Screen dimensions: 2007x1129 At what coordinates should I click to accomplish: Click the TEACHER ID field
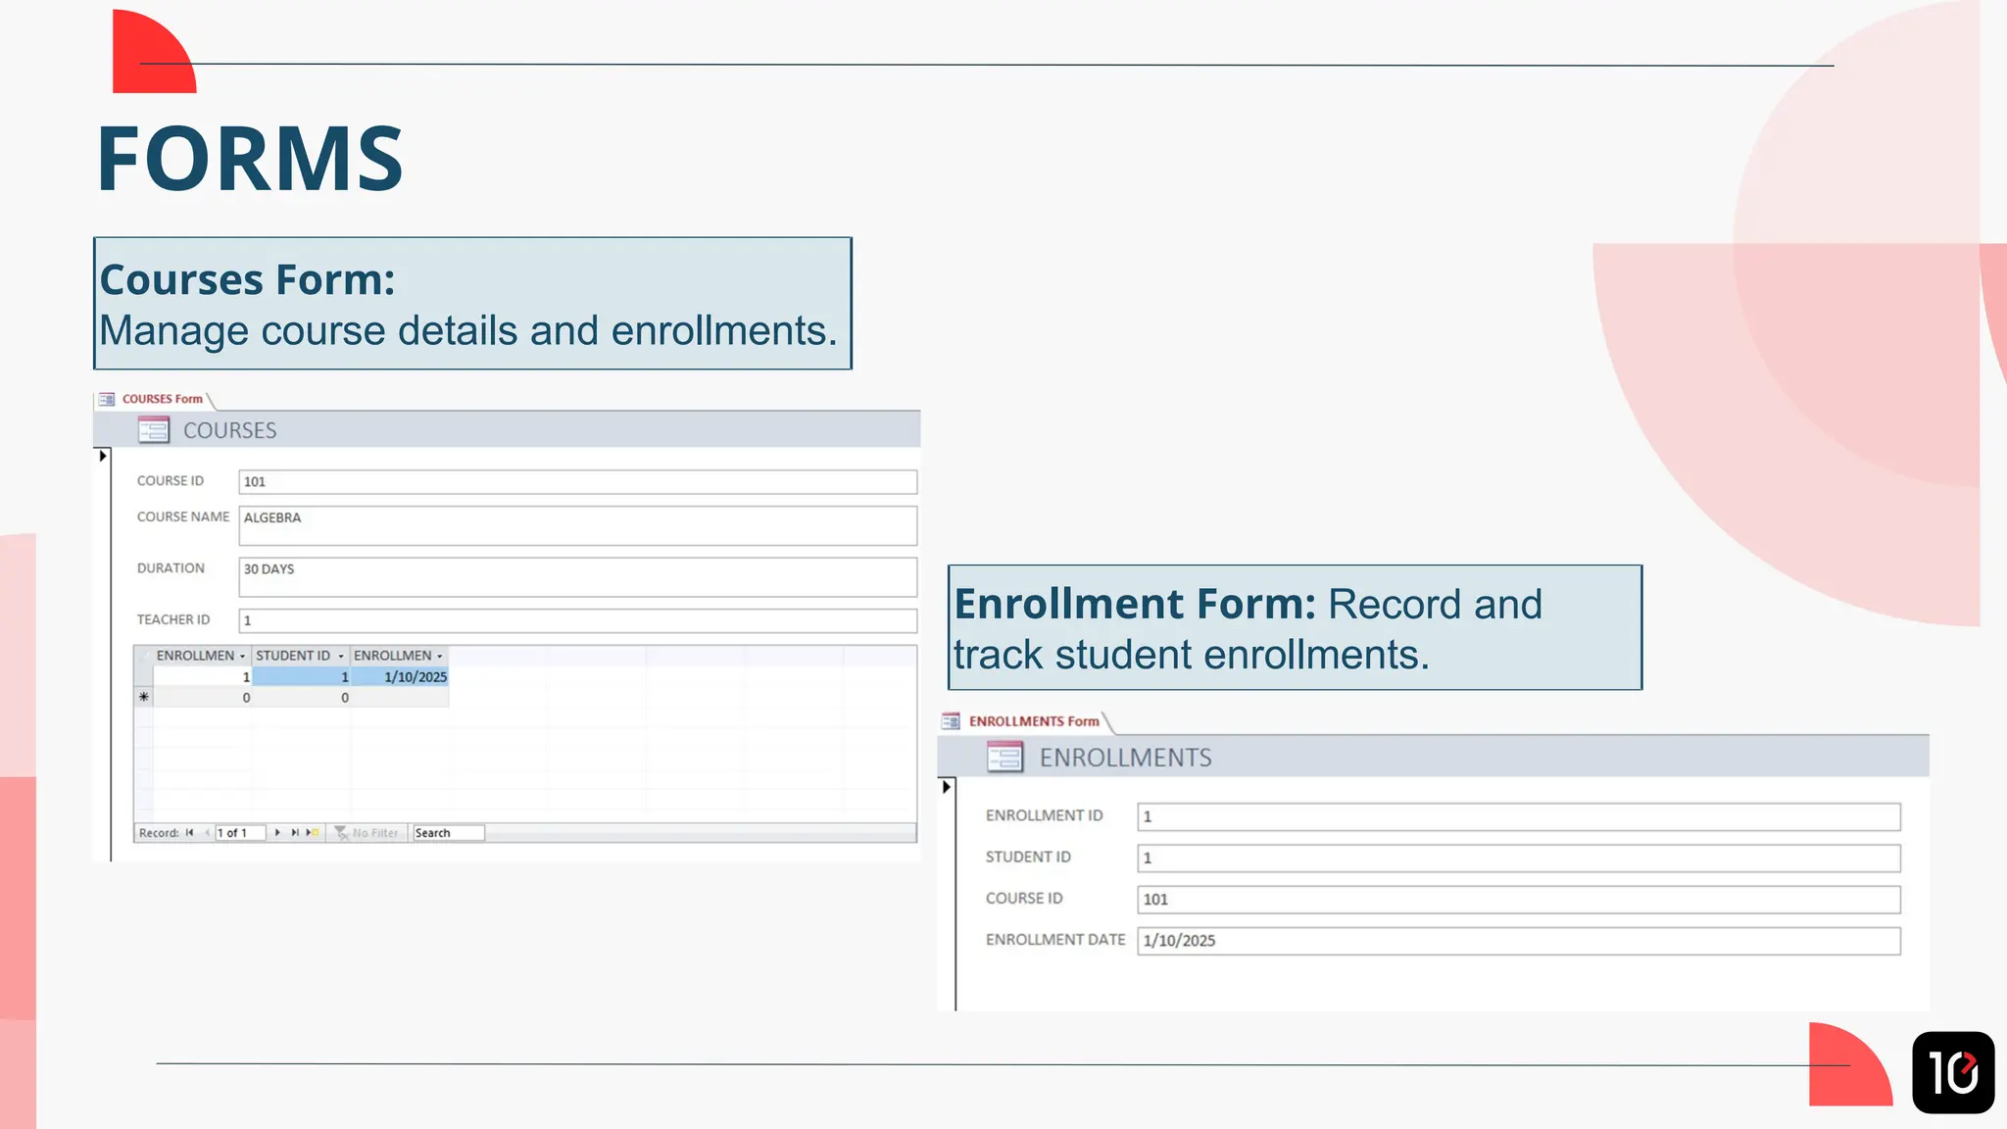(x=578, y=620)
